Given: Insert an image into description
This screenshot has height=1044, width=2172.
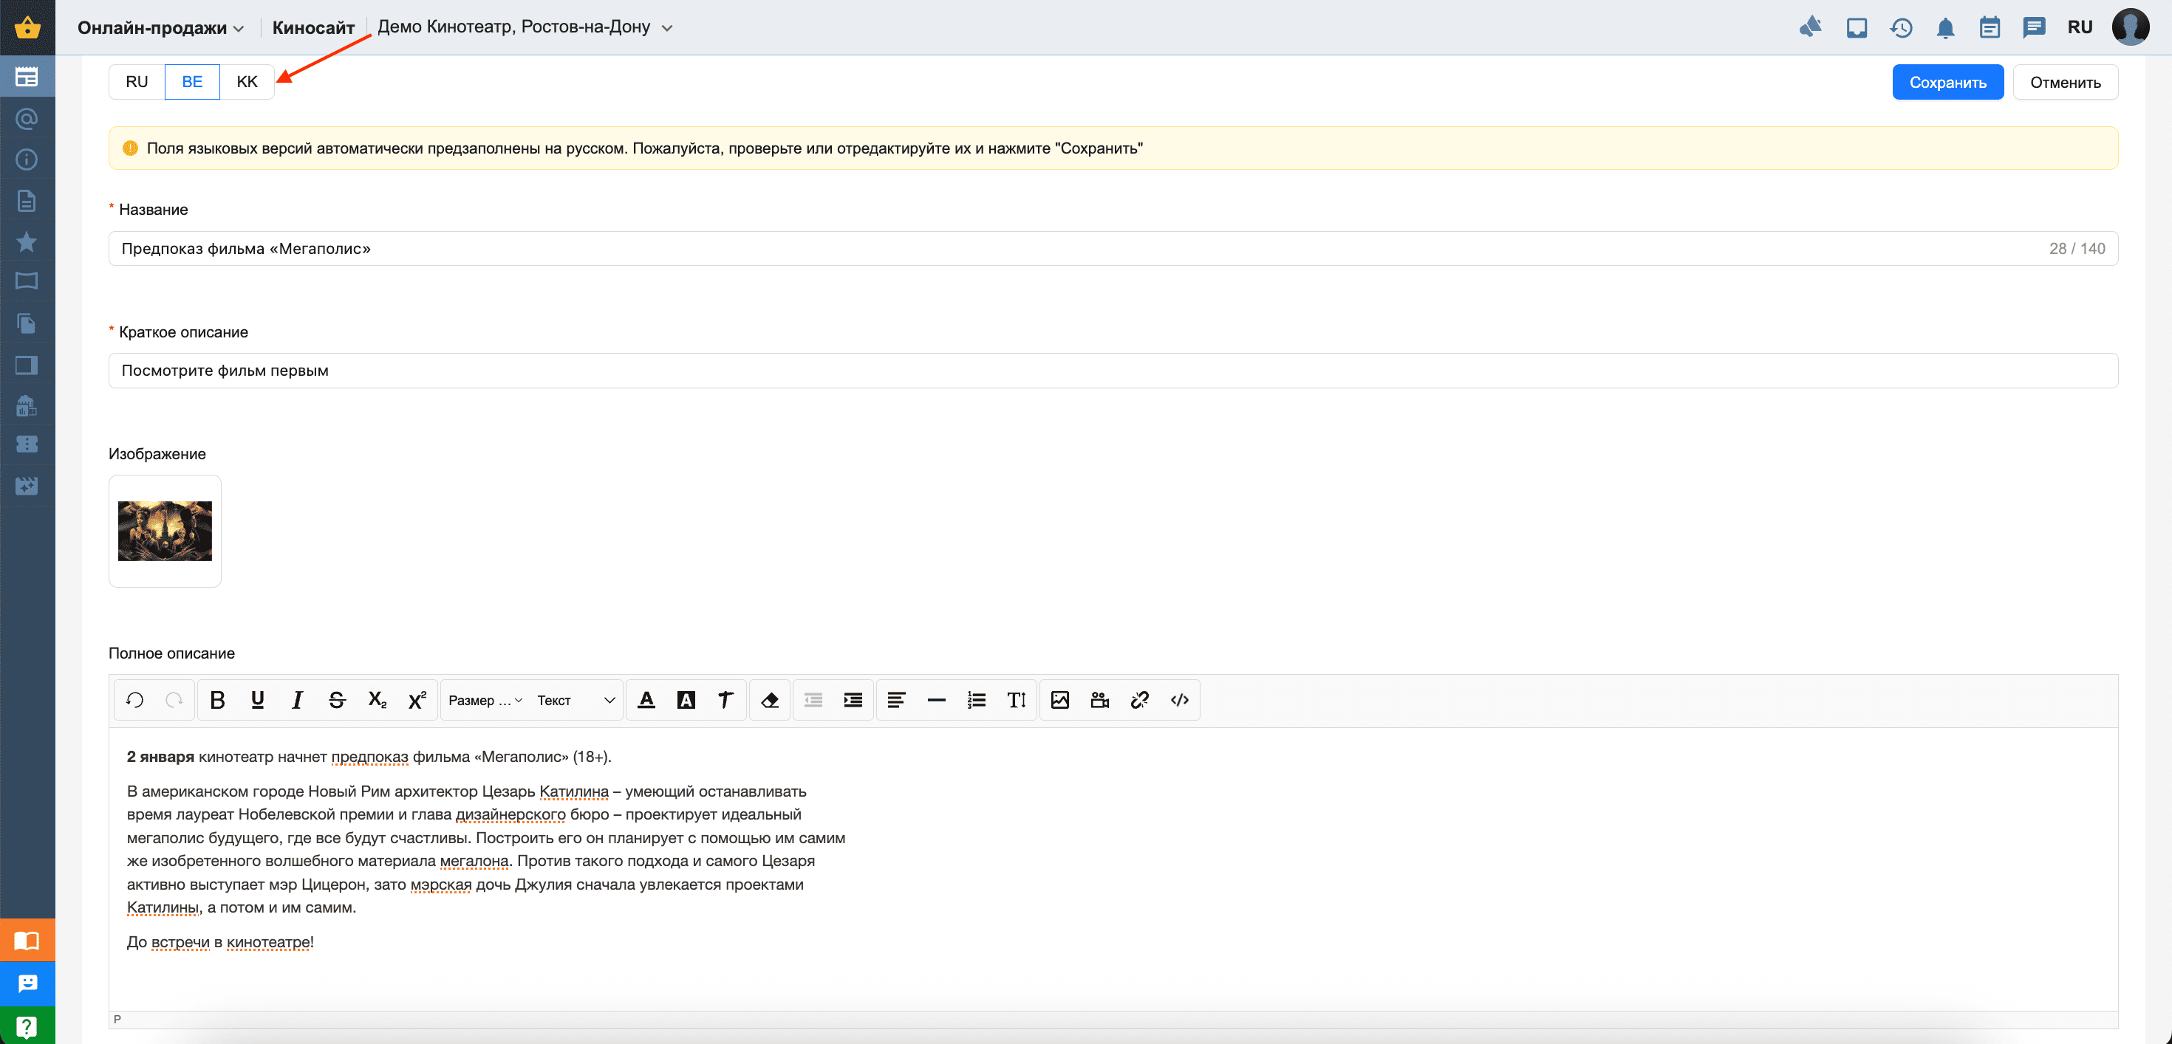Looking at the screenshot, I should point(1059,699).
